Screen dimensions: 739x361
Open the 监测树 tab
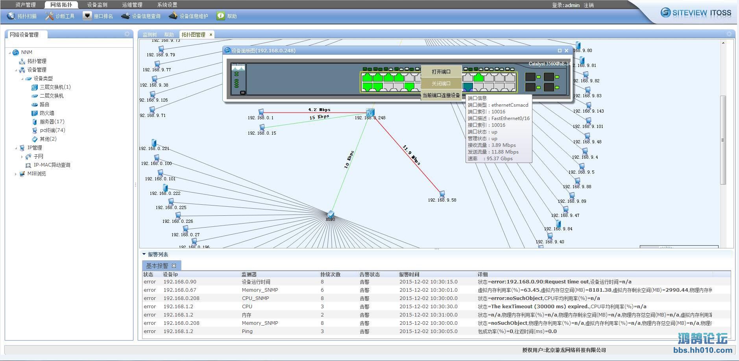tap(150, 35)
